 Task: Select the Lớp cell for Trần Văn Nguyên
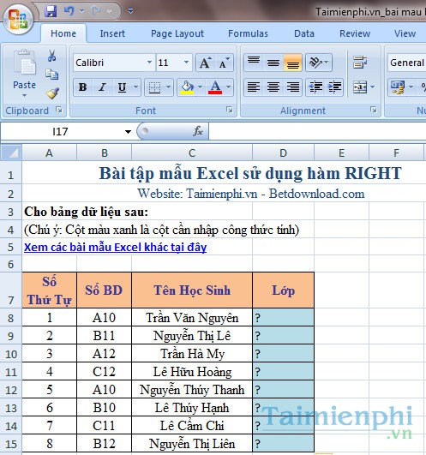pyautogui.click(x=283, y=318)
